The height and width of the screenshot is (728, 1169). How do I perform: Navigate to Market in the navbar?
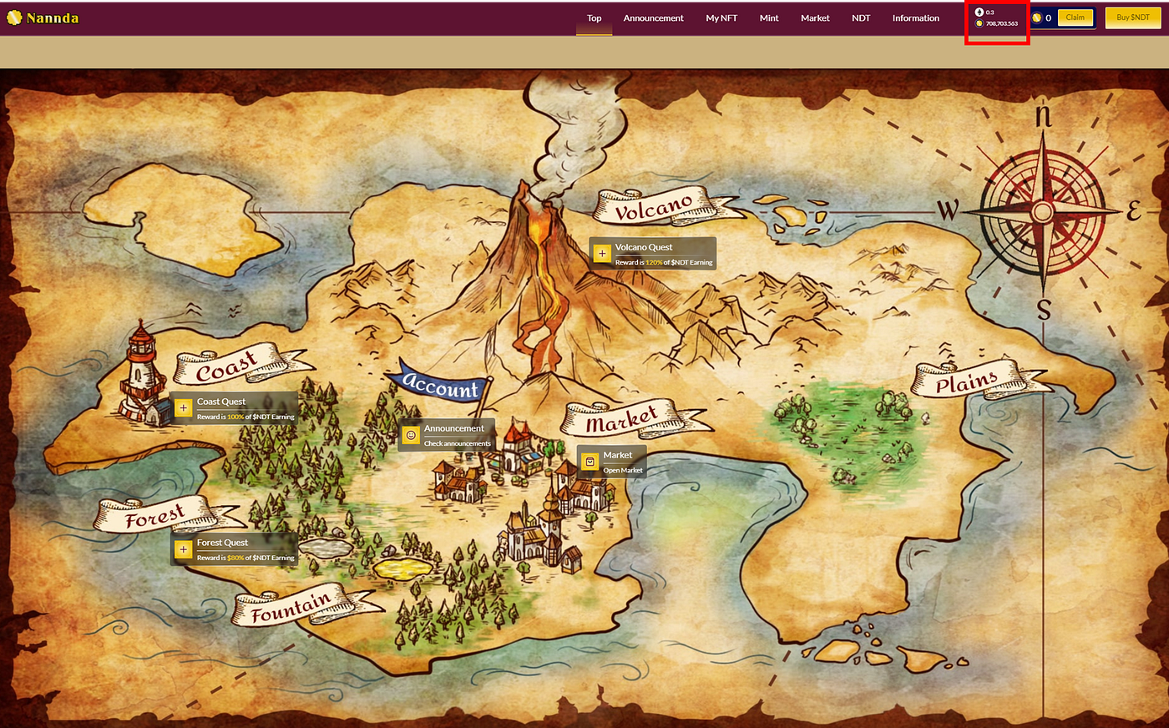(x=815, y=18)
